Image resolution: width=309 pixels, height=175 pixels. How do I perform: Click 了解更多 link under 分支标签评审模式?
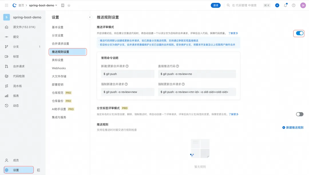click(x=233, y=114)
